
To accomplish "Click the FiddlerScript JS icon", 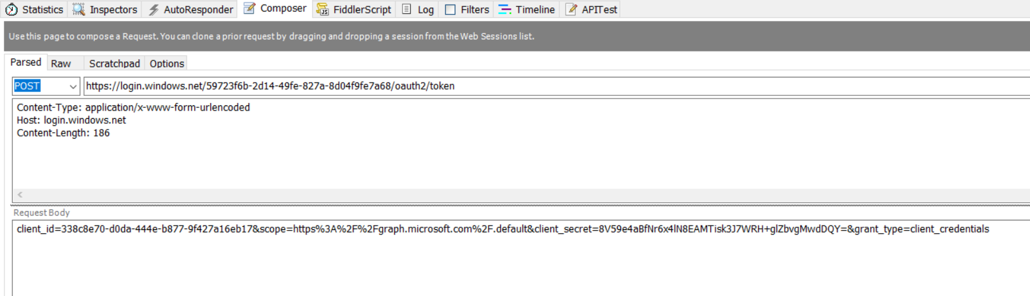I will (322, 10).
